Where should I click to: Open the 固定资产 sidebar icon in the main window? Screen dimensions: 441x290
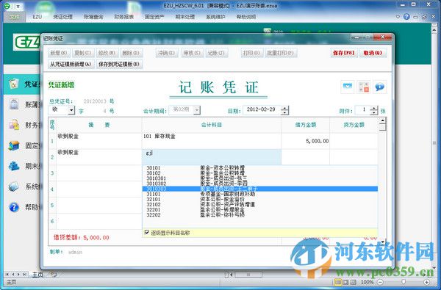[x=13, y=145]
